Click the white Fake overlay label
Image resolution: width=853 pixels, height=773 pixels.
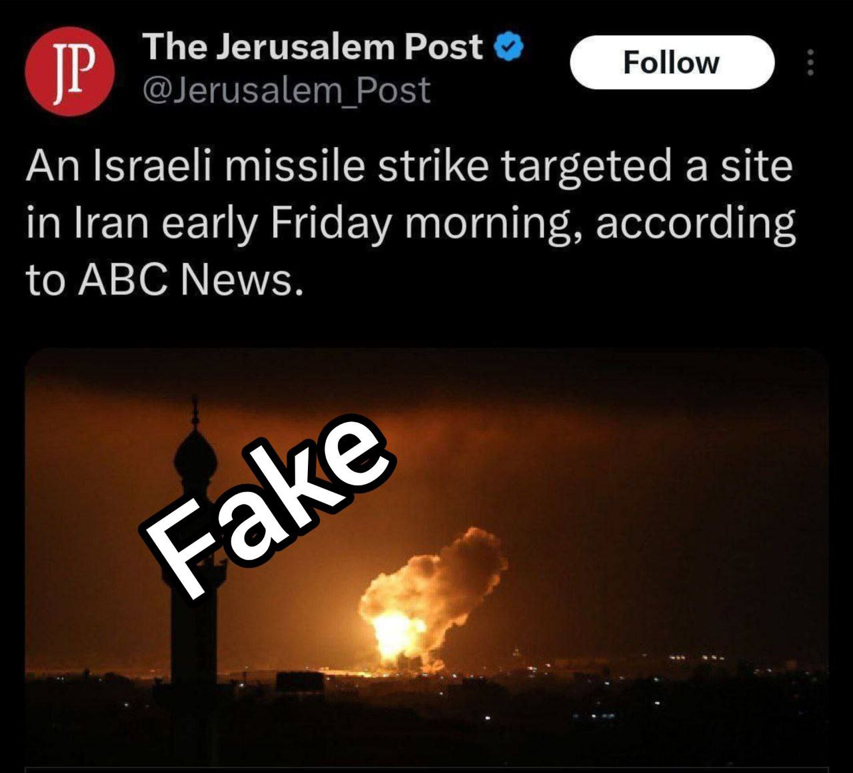pos(267,506)
